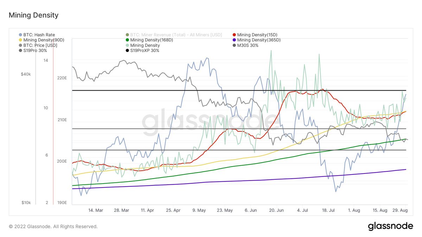422x237 pixels.
Task: Toggle BTC: Price [USD] legend entry
Action: coord(38,45)
